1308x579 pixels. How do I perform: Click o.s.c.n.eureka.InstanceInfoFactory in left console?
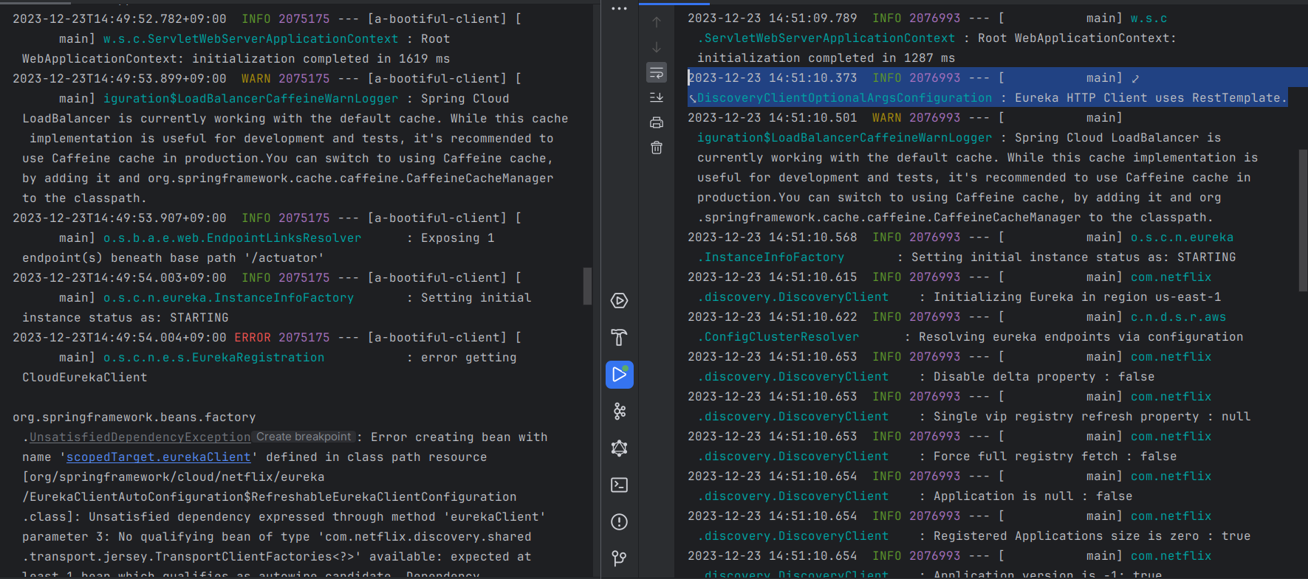coord(229,298)
